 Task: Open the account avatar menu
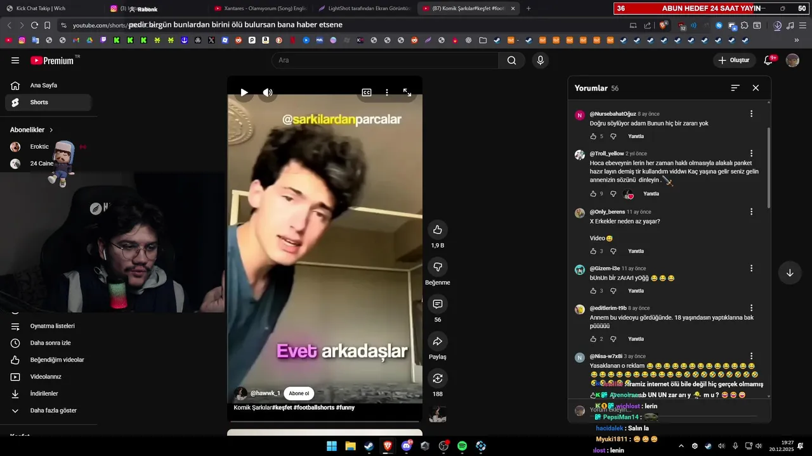[792, 60]
